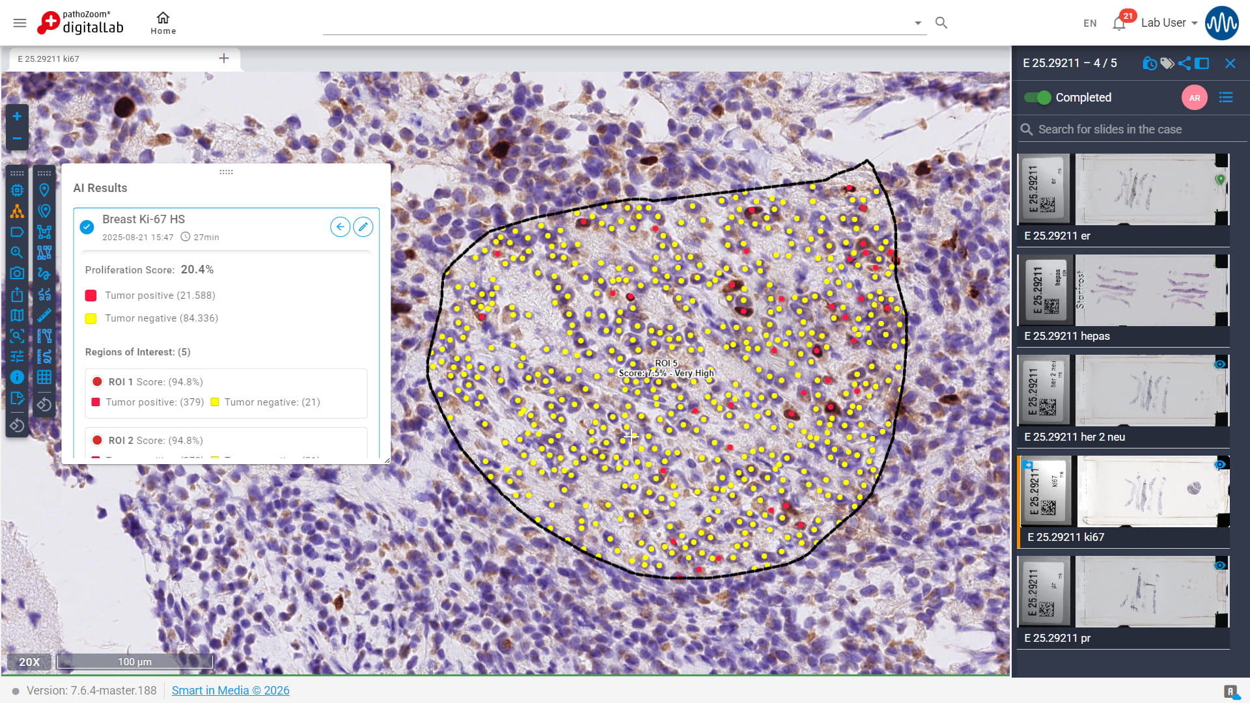This screenshot has width=1250, height=703.
Task: Click the slide information icon
Action: (17, 378)
